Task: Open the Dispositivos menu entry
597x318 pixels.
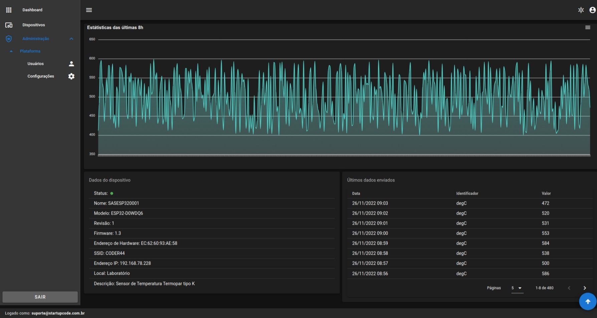Action: (34, 25)
